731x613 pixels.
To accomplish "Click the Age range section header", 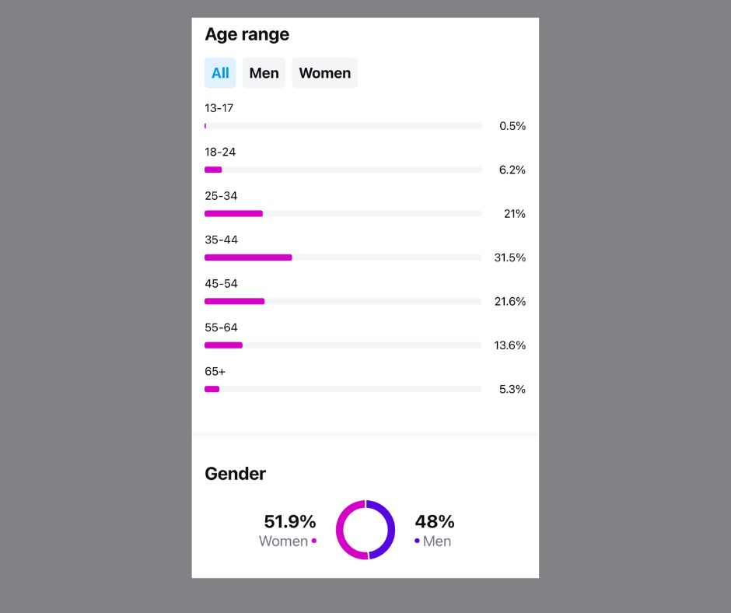I will tap(247, 34).
